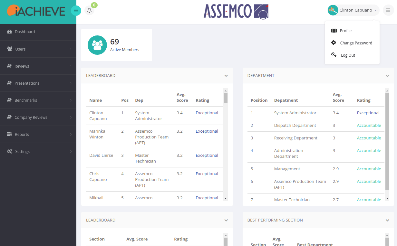The image size is (397, 246).
Task: Collapse the section Leaderboard panel
Action: (226, 220)
